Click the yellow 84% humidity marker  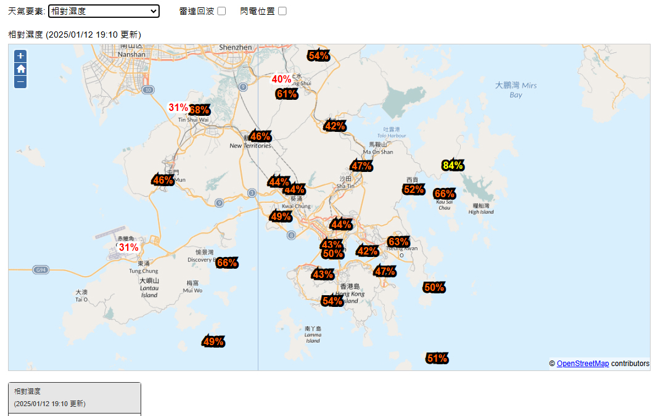point(453,165)
